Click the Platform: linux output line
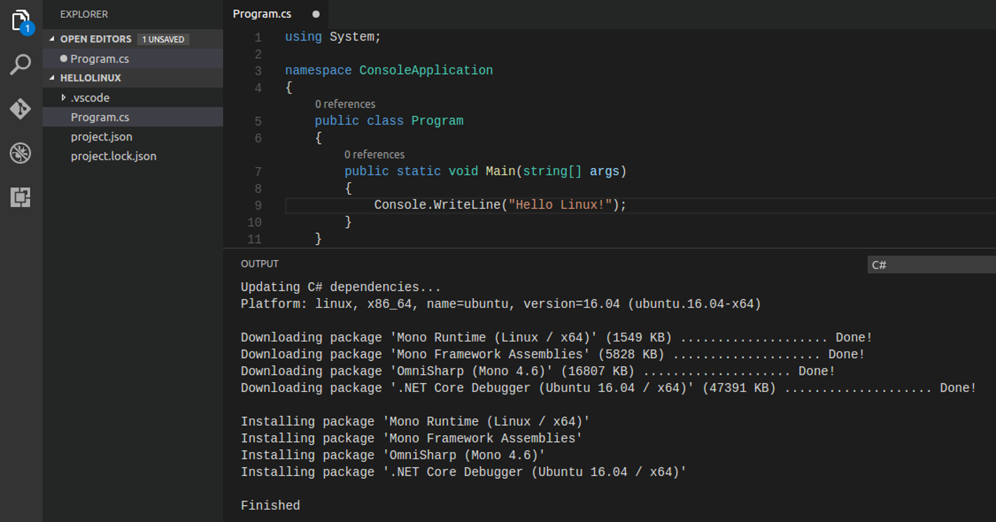The width and height of the screenshot is (996, 522). click(x=501, y=304)
